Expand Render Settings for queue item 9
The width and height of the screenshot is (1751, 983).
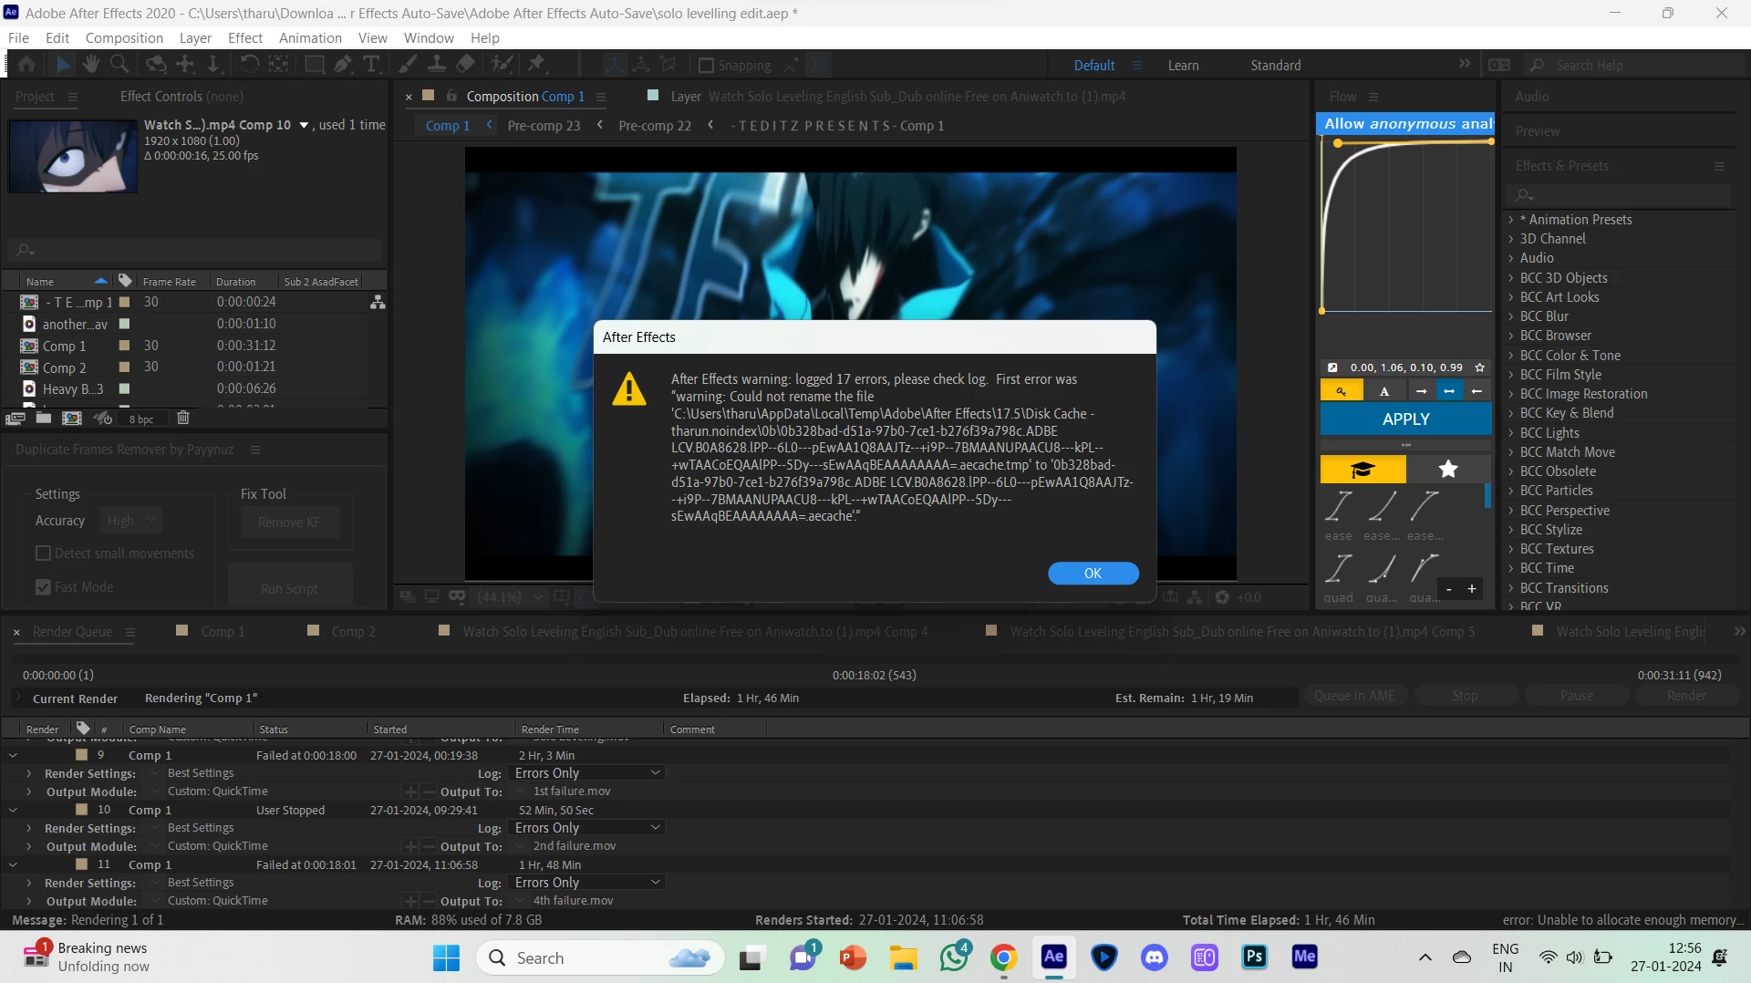[x=29, y=773]
